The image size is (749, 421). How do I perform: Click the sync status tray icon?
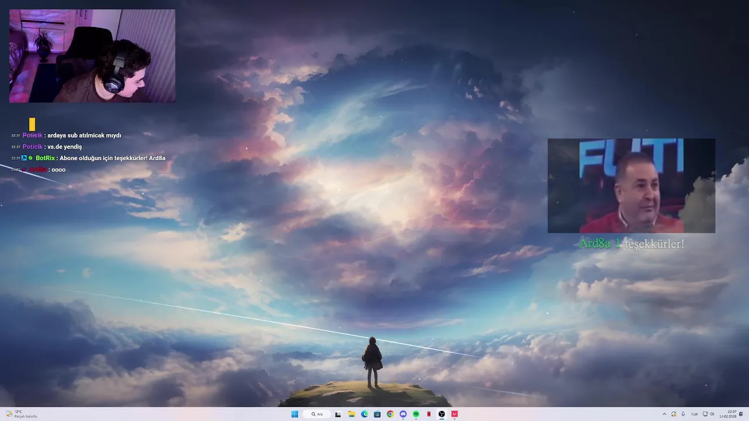[674, 414]
